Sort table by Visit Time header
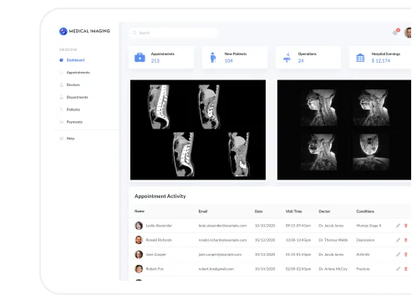The image size is (412, 305). click(x=293, y=211)
